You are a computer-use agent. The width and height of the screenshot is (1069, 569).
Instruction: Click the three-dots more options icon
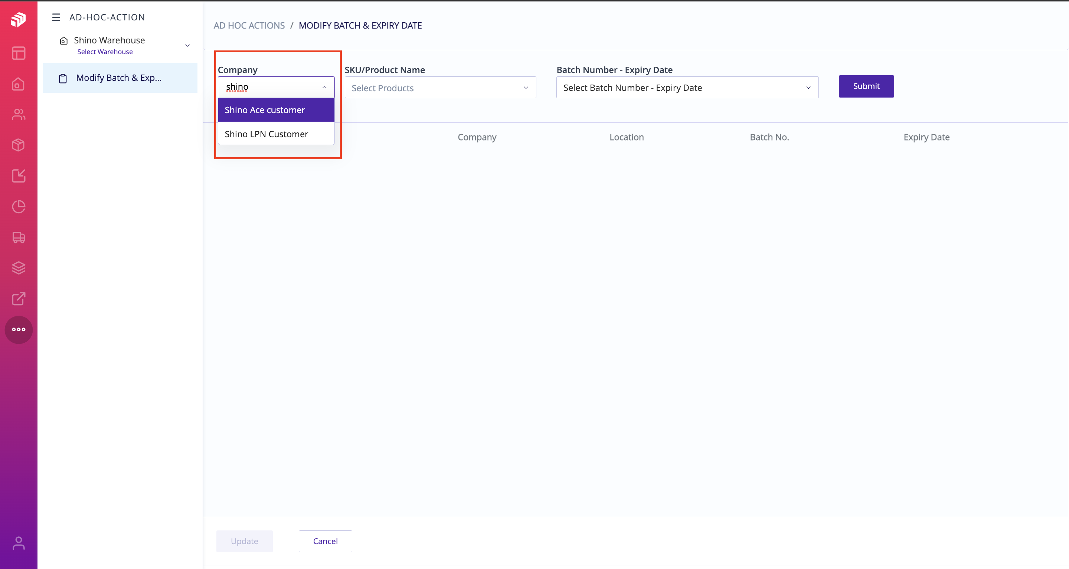pyautogui.click(x=18, y=330)
